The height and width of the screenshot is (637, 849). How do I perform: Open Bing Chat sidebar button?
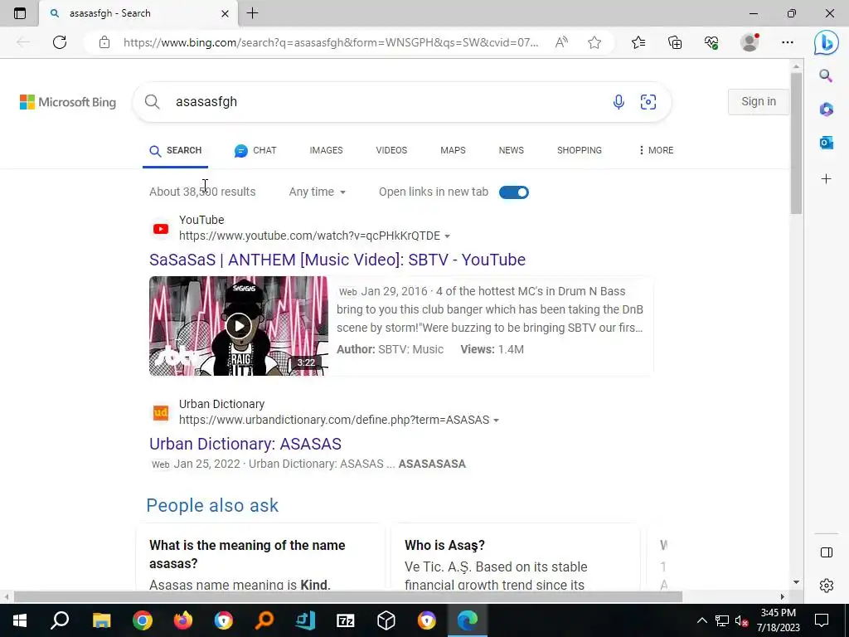(x=827, y=42)
